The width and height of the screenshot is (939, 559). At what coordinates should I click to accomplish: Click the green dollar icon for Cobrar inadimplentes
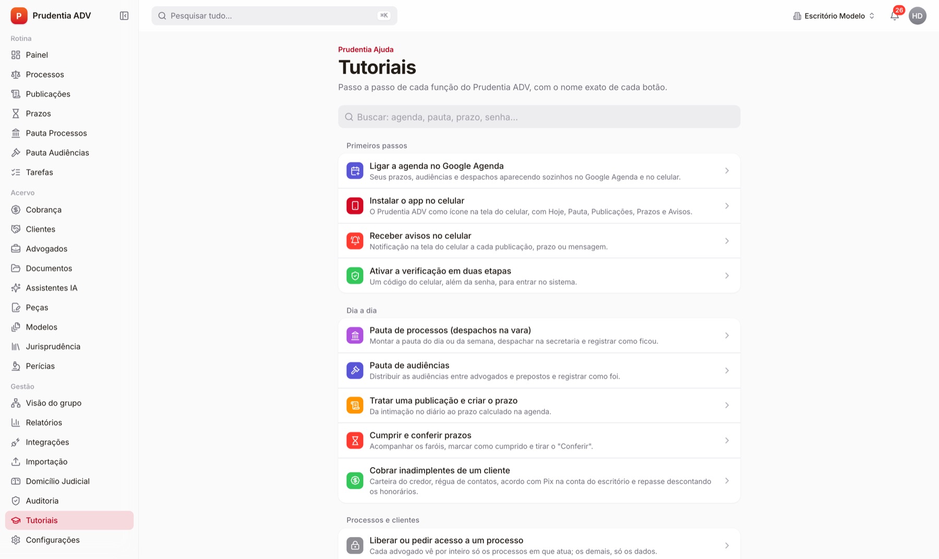355,481
